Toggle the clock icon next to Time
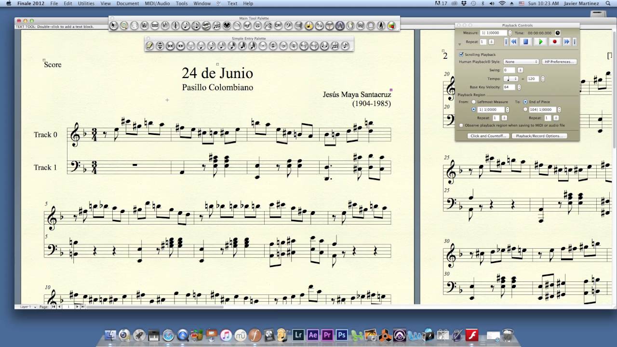The width and height of the screenshot is (617, 347). pyautogui.click(x=558, y=33)
